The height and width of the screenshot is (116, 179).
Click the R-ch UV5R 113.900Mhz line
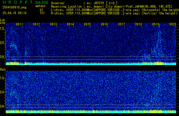coord(114,13)
